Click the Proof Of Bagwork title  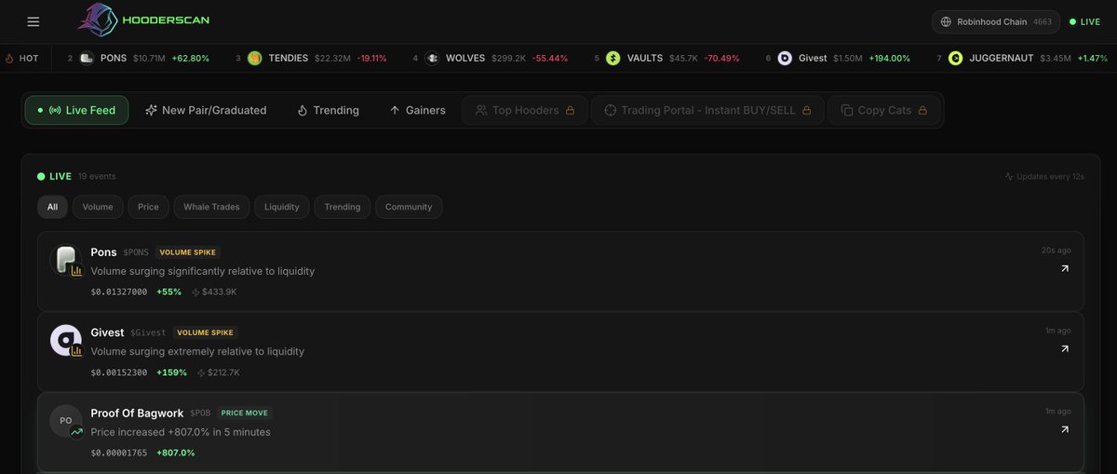click(x=137, y=413)
